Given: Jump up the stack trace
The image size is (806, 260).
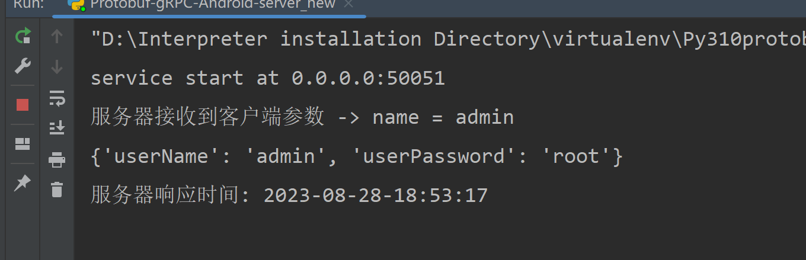Looking at the screenshot, I should pos(57,37).
